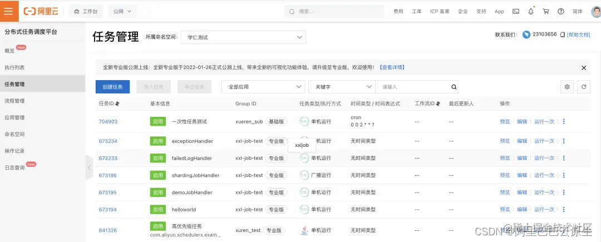Viewport: 601px width, 242px height.
Task: Open 支持 in the top bar
Action: 481,12
